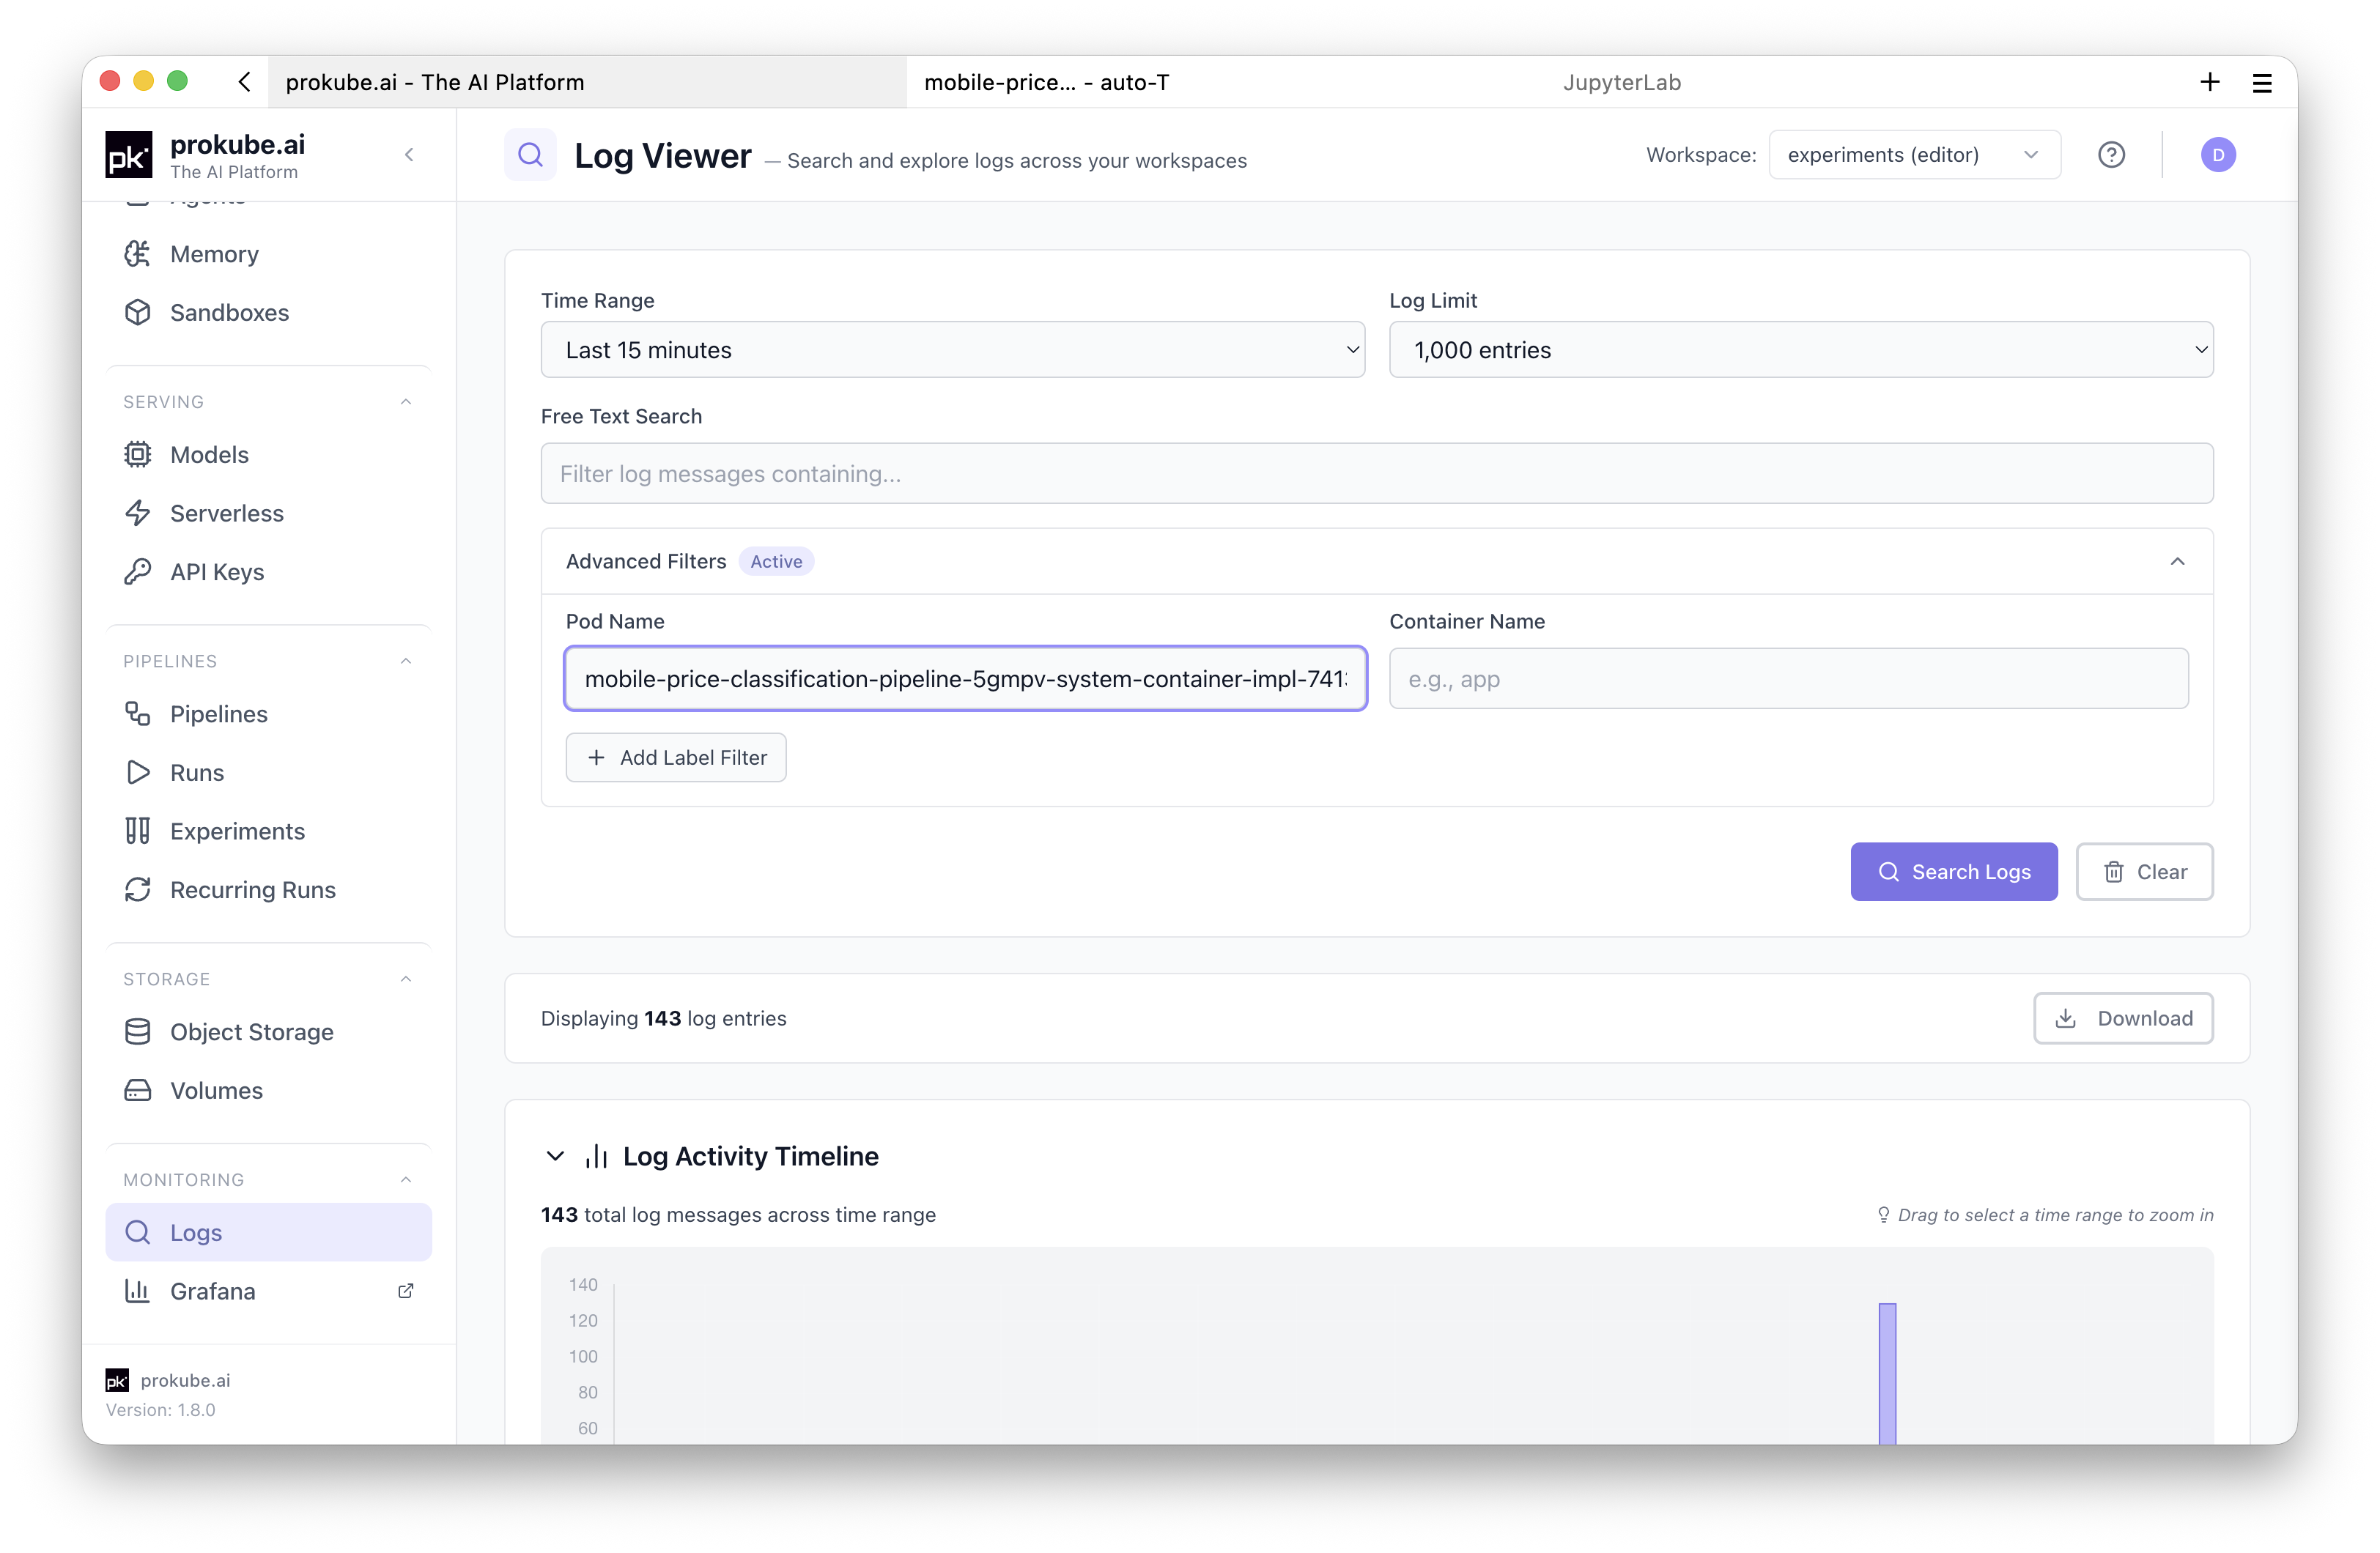Open Object Storage
The image size is (2380, 1553).
pyautogui.click(x=268, y=1031)
